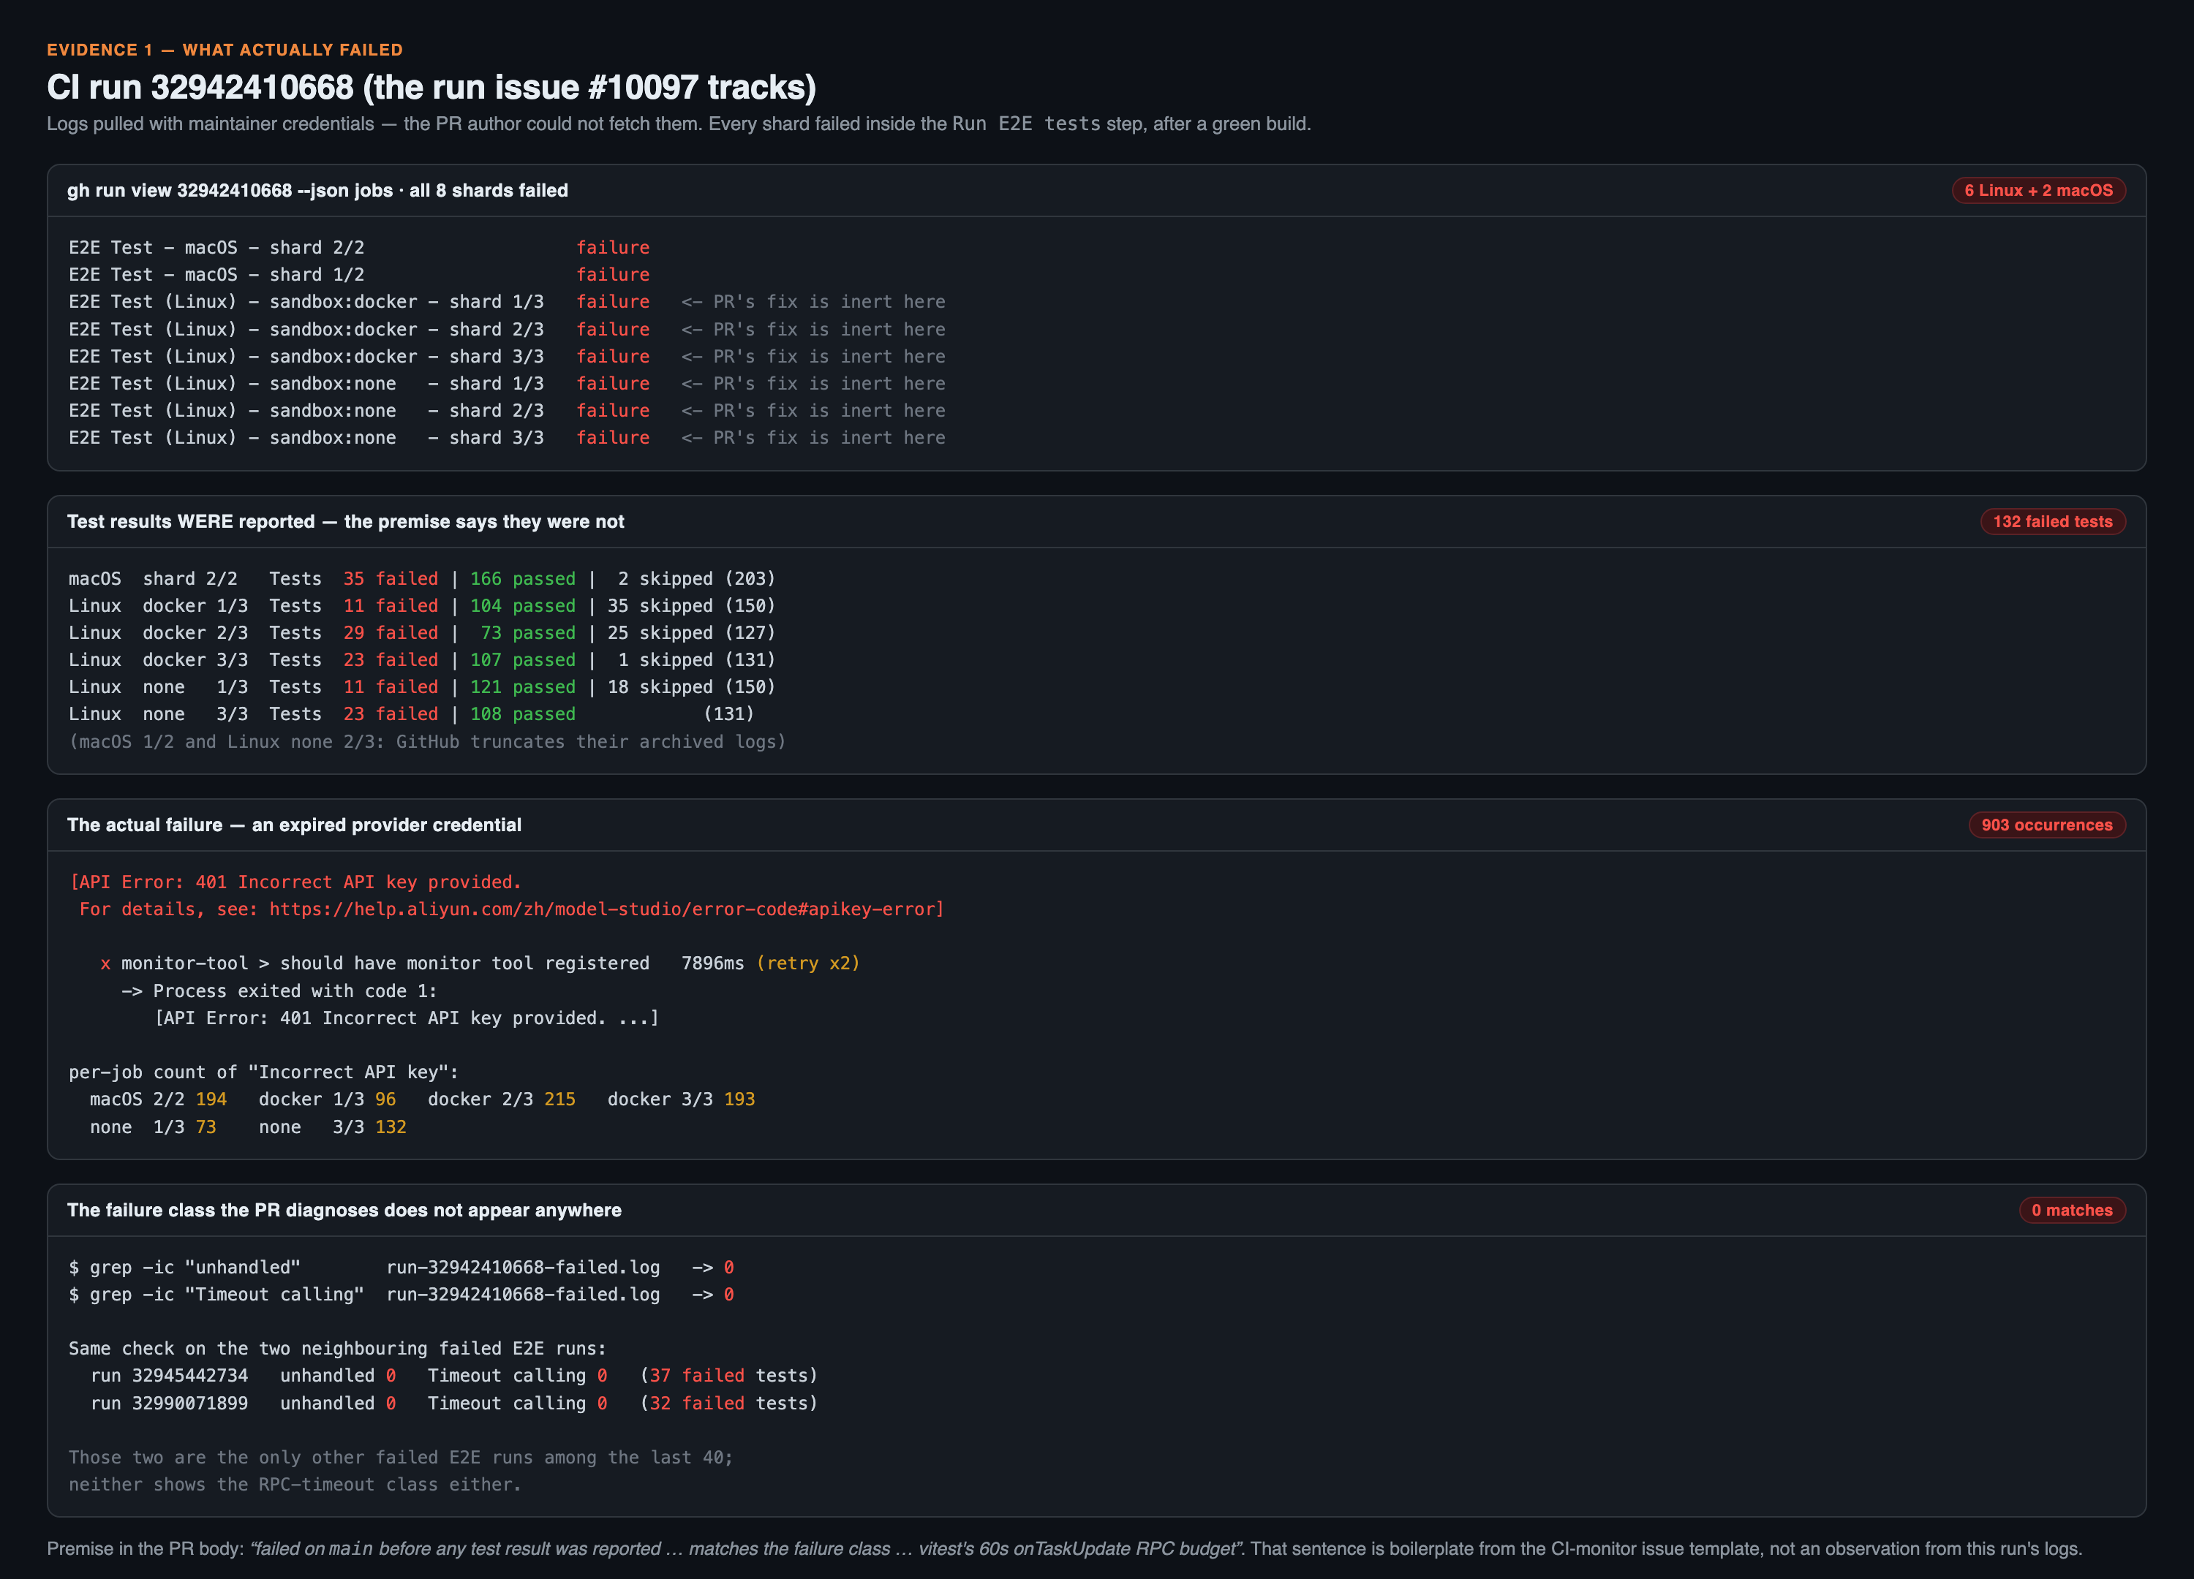Viewport: 2194px width, 1579px height.
Task: Click the "132 failed tests" badge
Action: (2053, 521)
